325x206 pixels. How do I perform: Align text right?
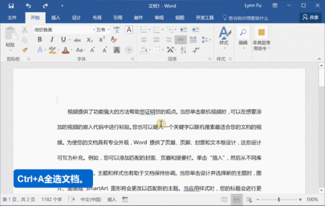[168, 40]
